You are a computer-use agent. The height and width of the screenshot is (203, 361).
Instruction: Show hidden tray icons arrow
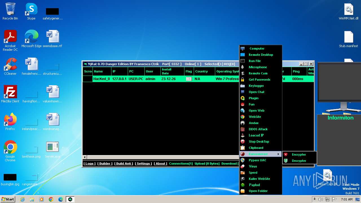point(314,199)
